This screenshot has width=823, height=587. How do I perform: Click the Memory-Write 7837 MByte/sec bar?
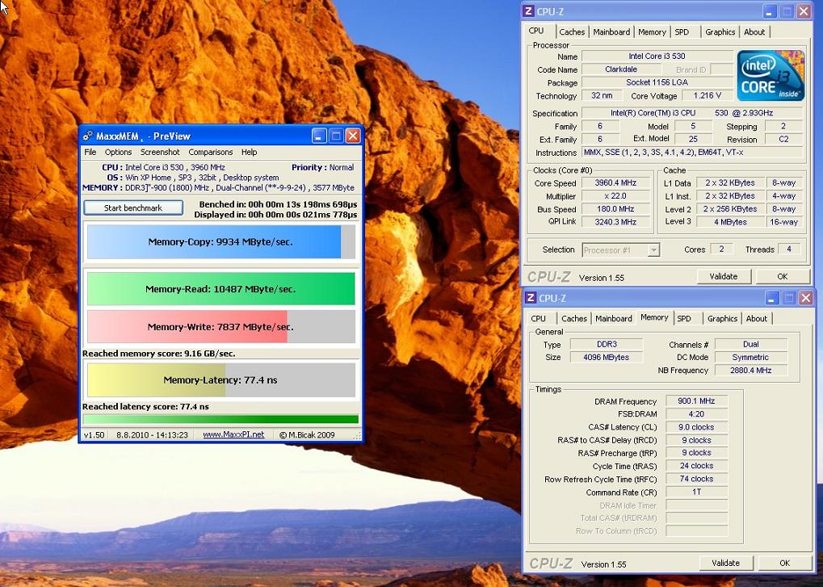[x=221, y=327]
